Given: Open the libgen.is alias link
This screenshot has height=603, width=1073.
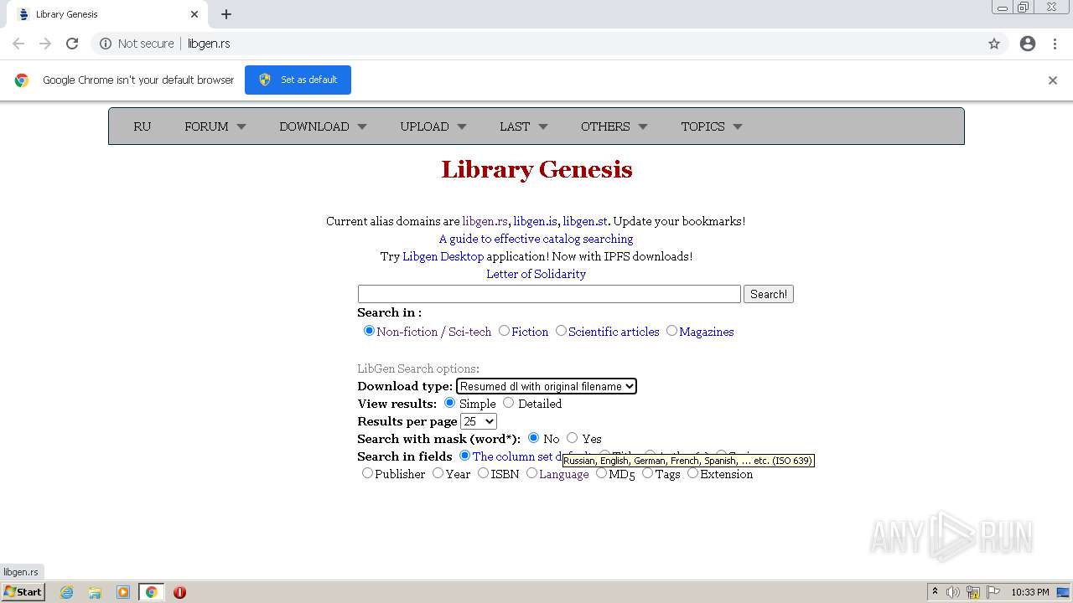Looking at the screenshot, I should click(x=535, y=221).
